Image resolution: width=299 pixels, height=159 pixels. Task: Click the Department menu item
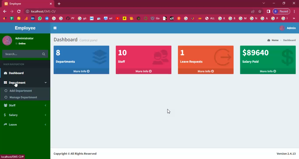[25, 83]
